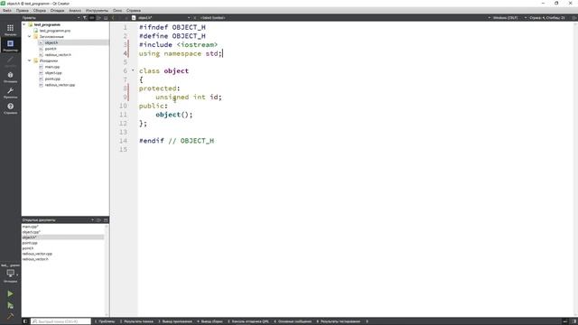Select main.cpp in the project tree
Screen dimensions: 578x325
[x=52, y=67]
